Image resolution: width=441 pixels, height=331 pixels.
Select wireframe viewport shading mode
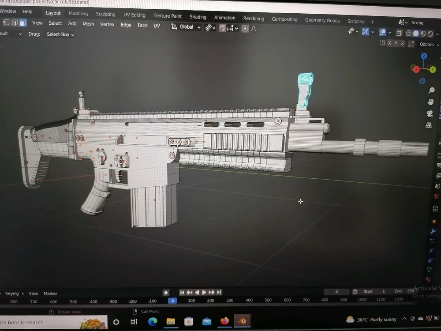coord(408,33)
